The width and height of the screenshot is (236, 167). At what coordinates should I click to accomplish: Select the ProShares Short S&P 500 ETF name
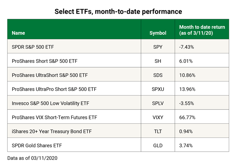click(45, 61)
